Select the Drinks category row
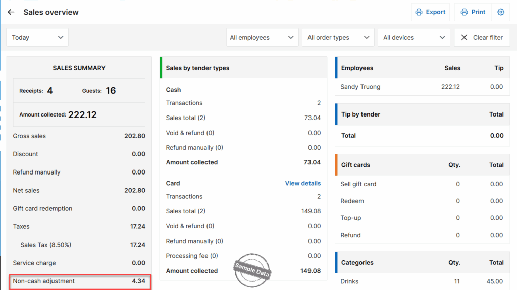This screenshot has height=290, width=517. pyautogui.click(x=422, y=281)
